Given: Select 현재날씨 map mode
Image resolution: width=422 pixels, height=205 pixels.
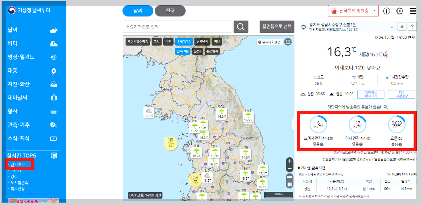Looking at the screenshot, I should click(x=202, y=42).
